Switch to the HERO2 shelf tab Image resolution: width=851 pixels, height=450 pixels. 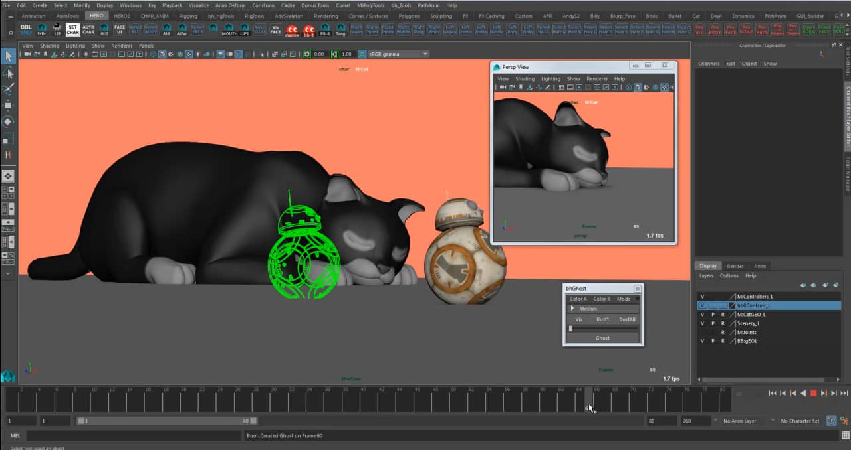122,15
